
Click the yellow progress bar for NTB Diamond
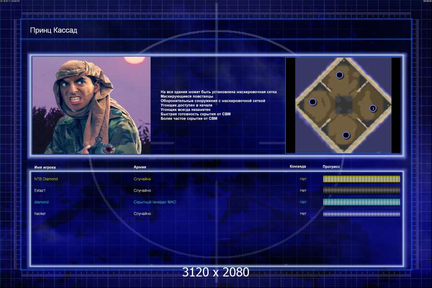pos(361,179)
